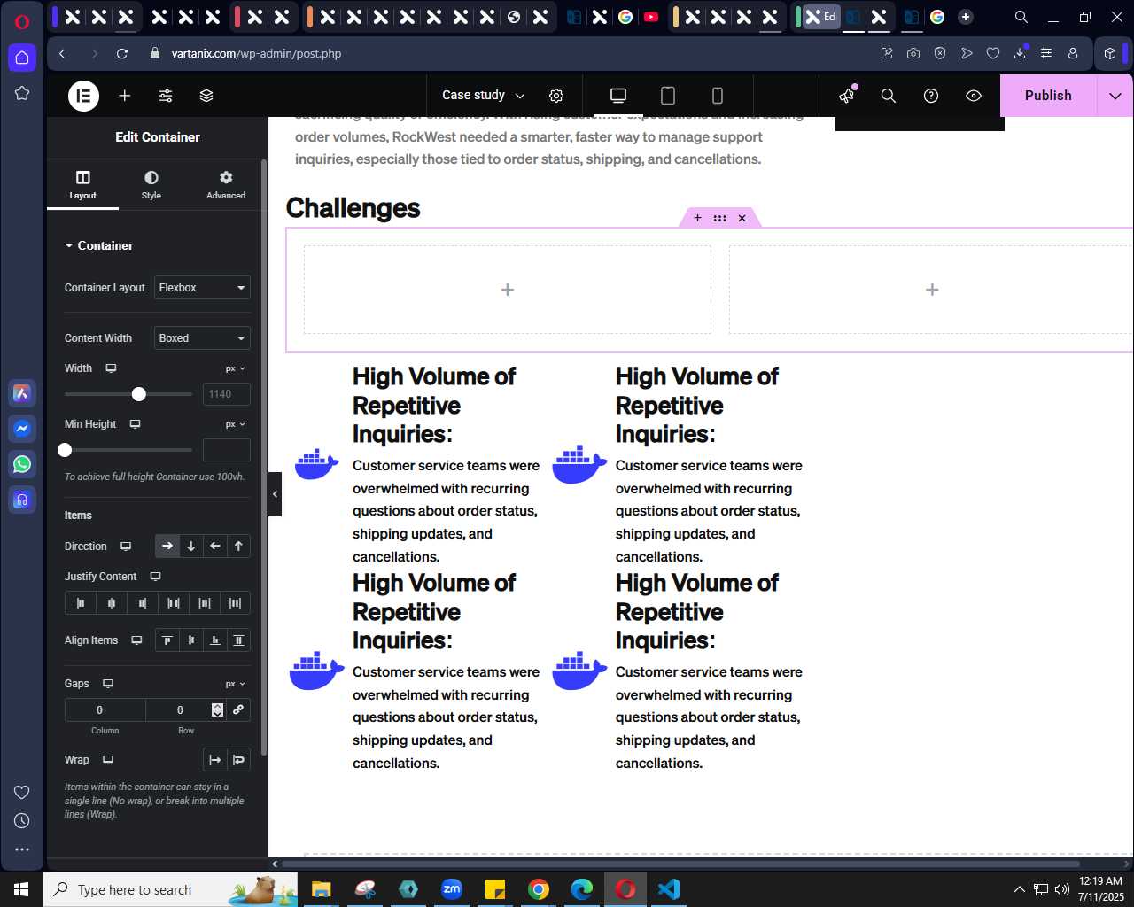Switch to the Style tab
Screen dimensions: 1134x907
tap(151, 185)
